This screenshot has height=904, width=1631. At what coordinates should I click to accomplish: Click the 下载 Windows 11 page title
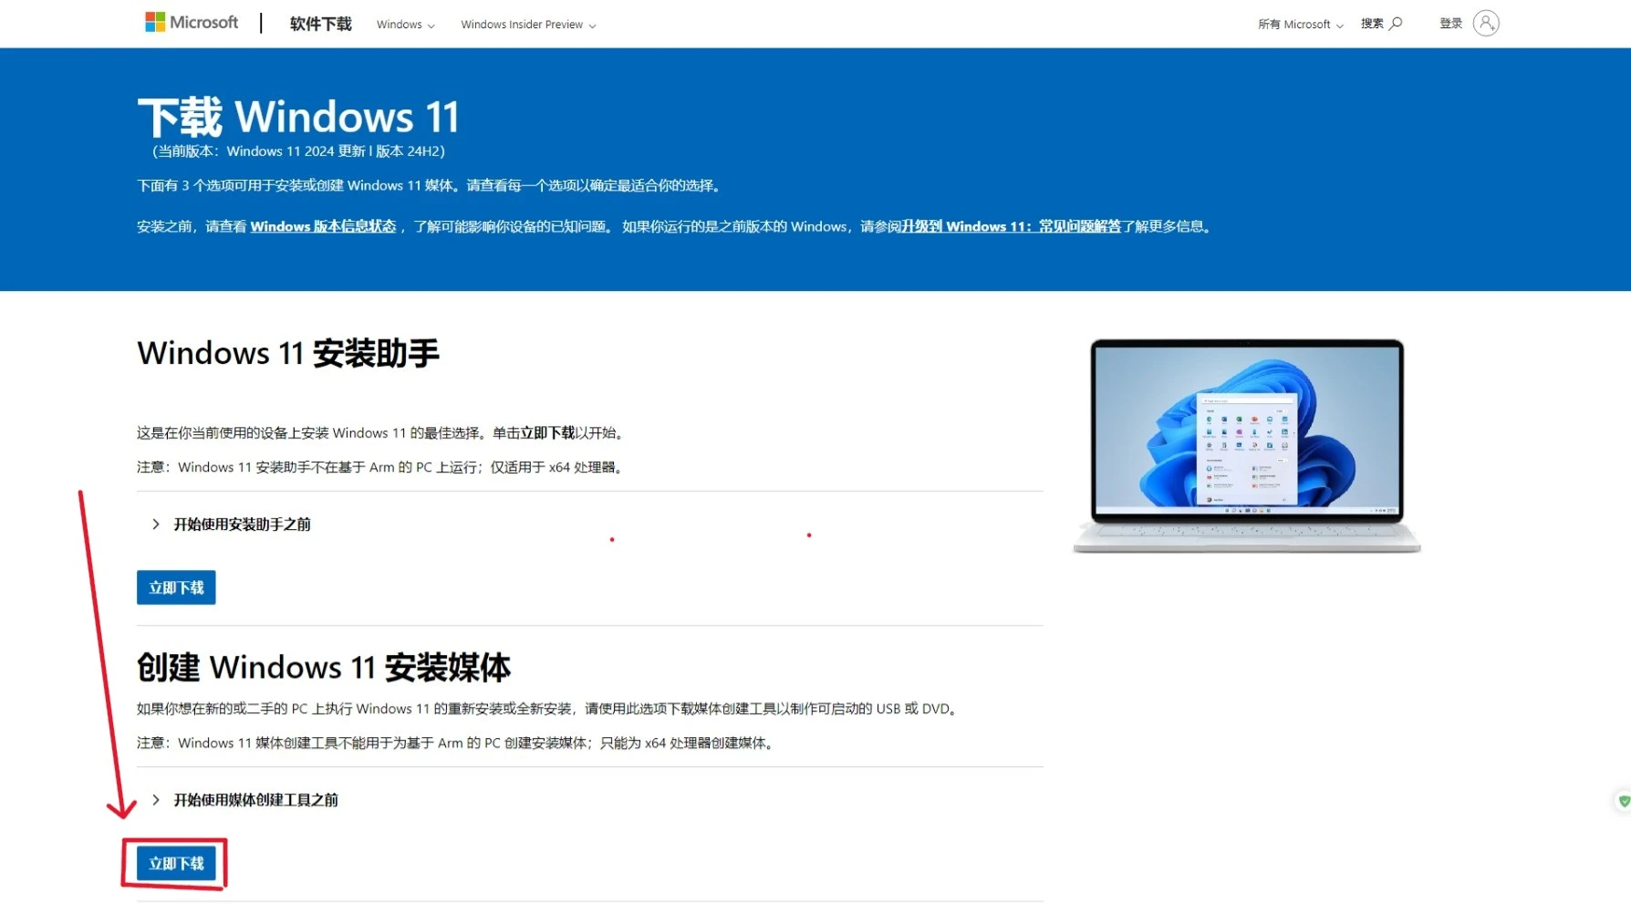point(298,118)
